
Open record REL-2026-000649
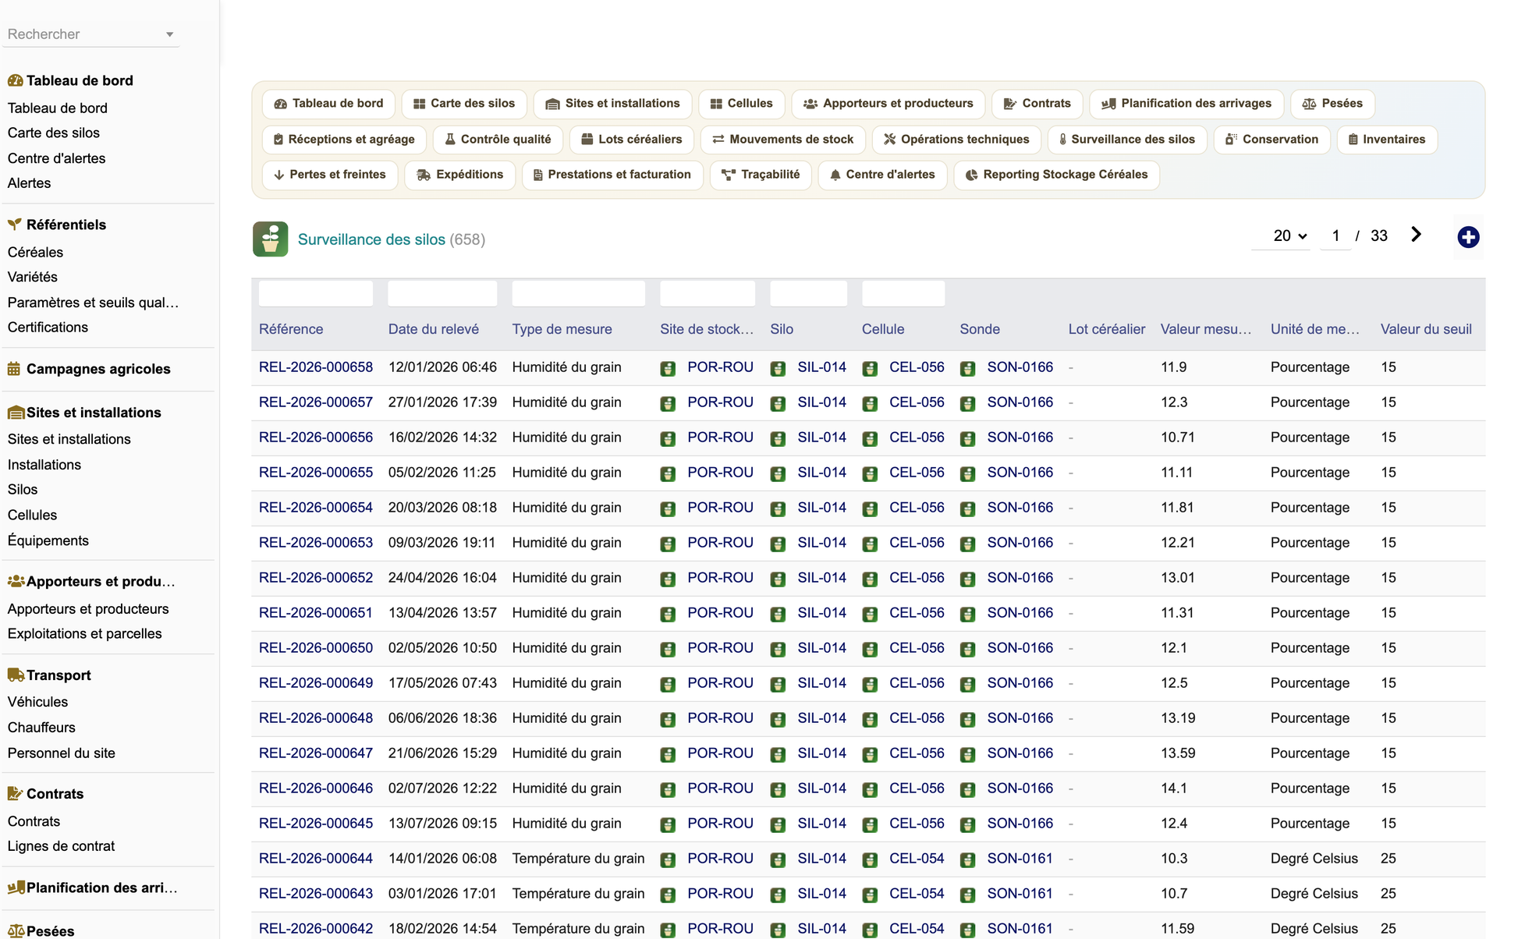coord(315,683)
